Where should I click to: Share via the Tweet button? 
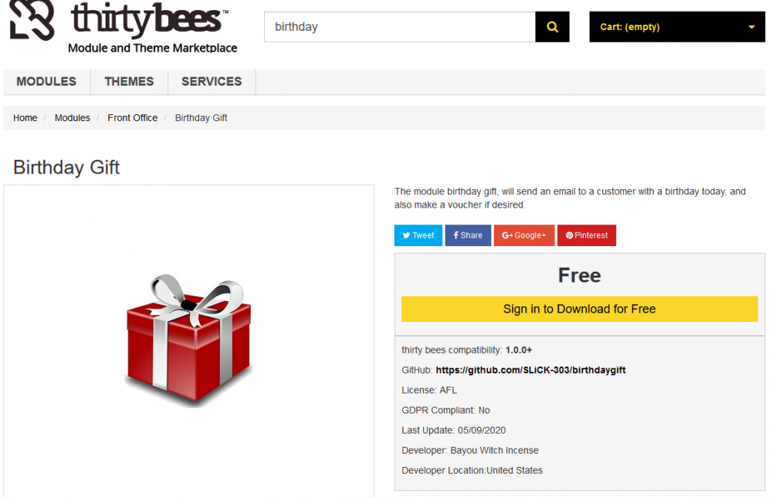pos(418,235)
